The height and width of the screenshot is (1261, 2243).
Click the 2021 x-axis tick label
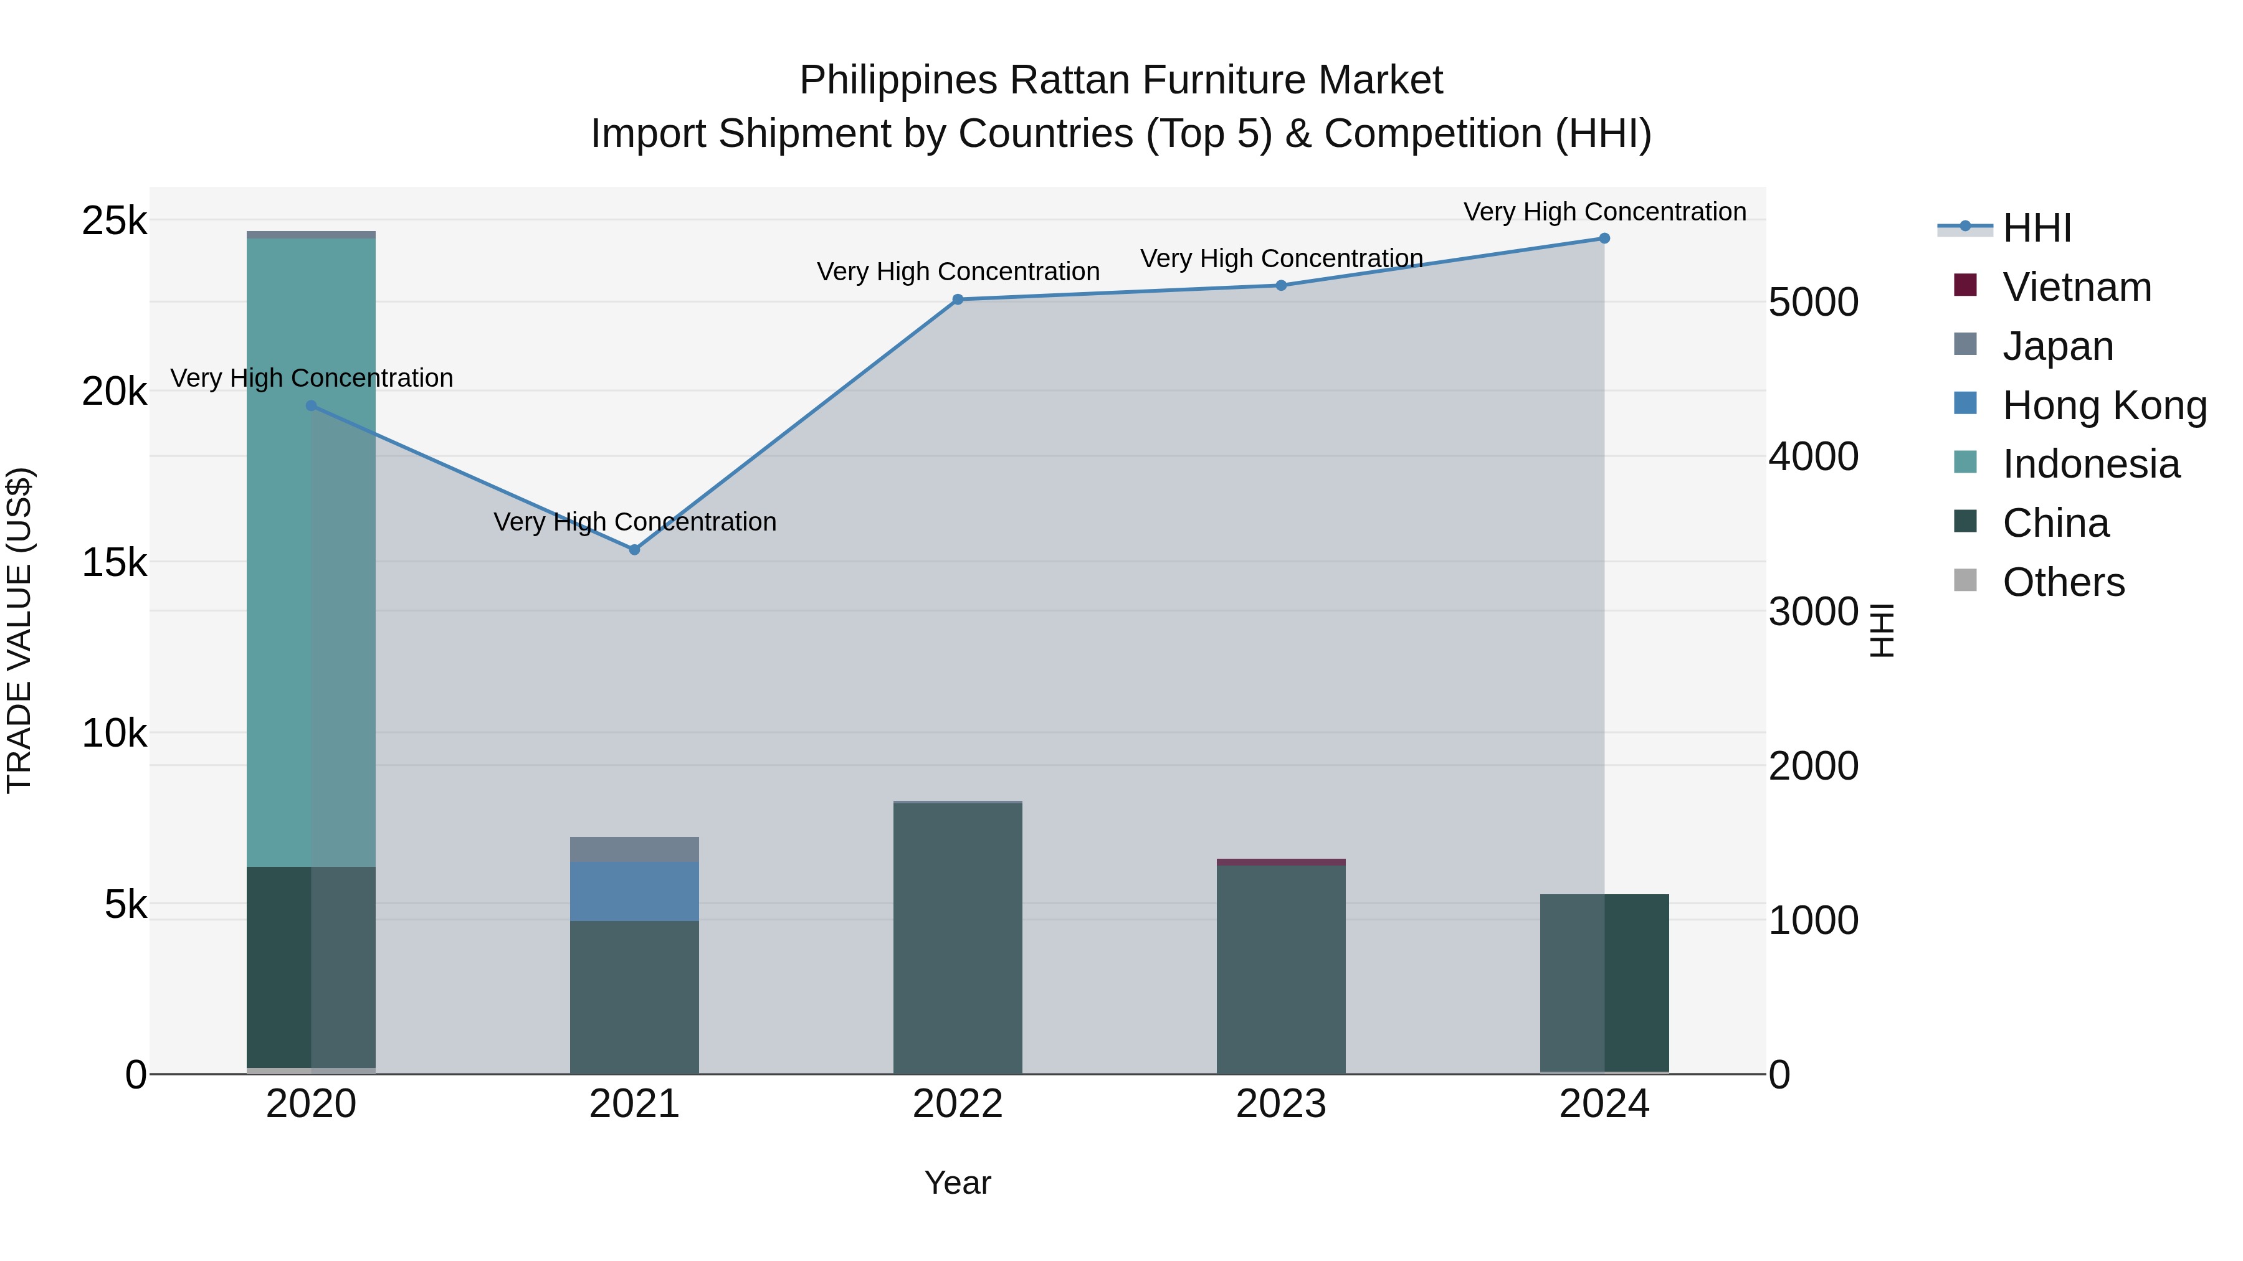click(635, 1104)
